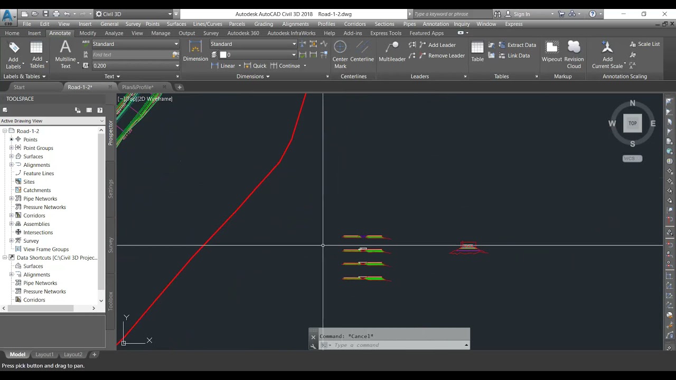Click the Add Tables icon

pyautogui.click(x=37, y=47)
